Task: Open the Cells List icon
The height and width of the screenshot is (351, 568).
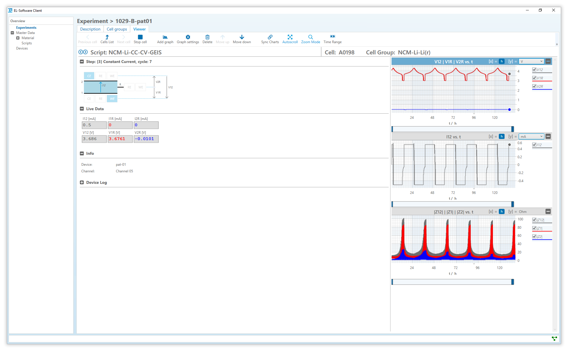Action: 107,39
